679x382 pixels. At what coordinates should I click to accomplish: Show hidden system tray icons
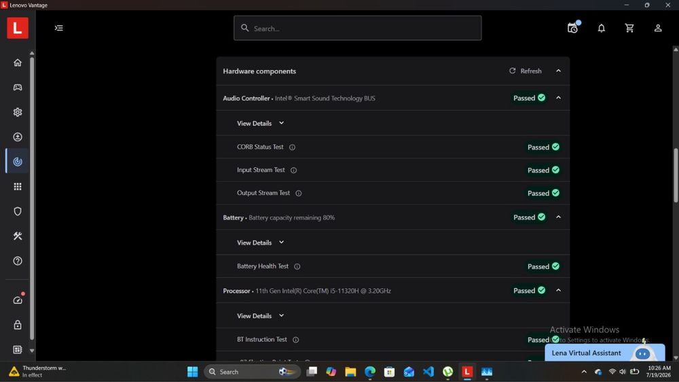click(x=584, y=372)
